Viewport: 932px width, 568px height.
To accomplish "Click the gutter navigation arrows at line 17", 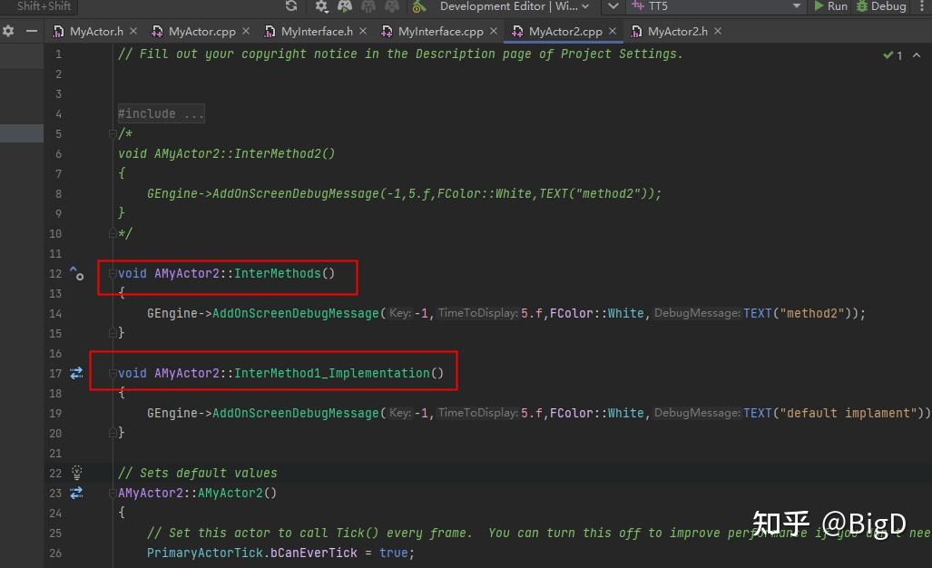I will click(76, 373).
